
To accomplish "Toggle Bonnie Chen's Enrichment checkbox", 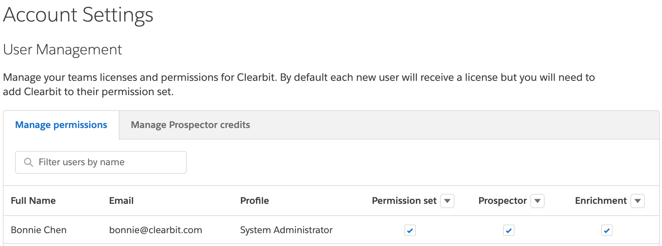I will pos(607,230).
